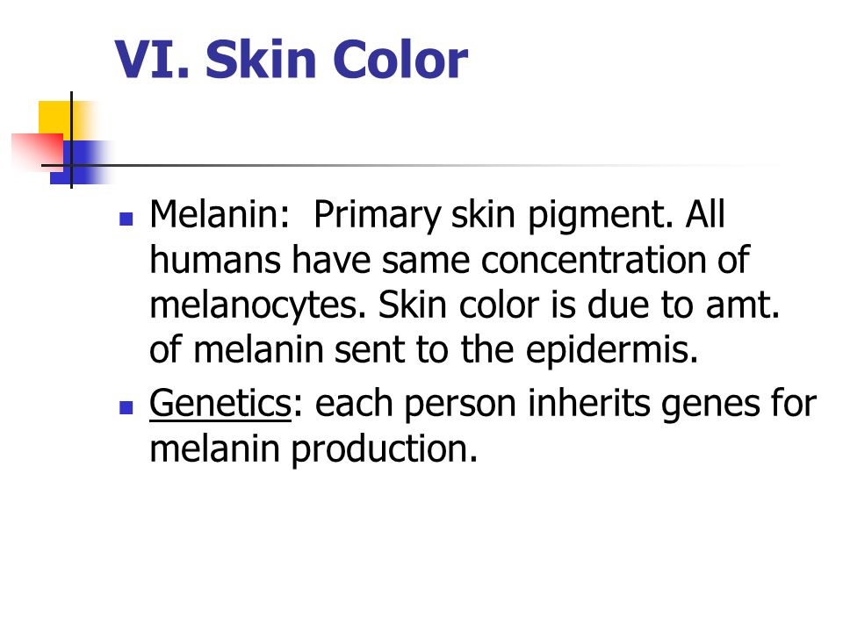843x632 pixels.
Task: Click the word "Color" in the title
Action: (400, 60)
